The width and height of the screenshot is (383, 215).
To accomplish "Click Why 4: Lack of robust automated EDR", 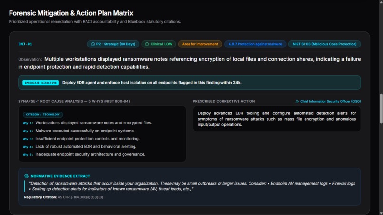I will (80, 147).
